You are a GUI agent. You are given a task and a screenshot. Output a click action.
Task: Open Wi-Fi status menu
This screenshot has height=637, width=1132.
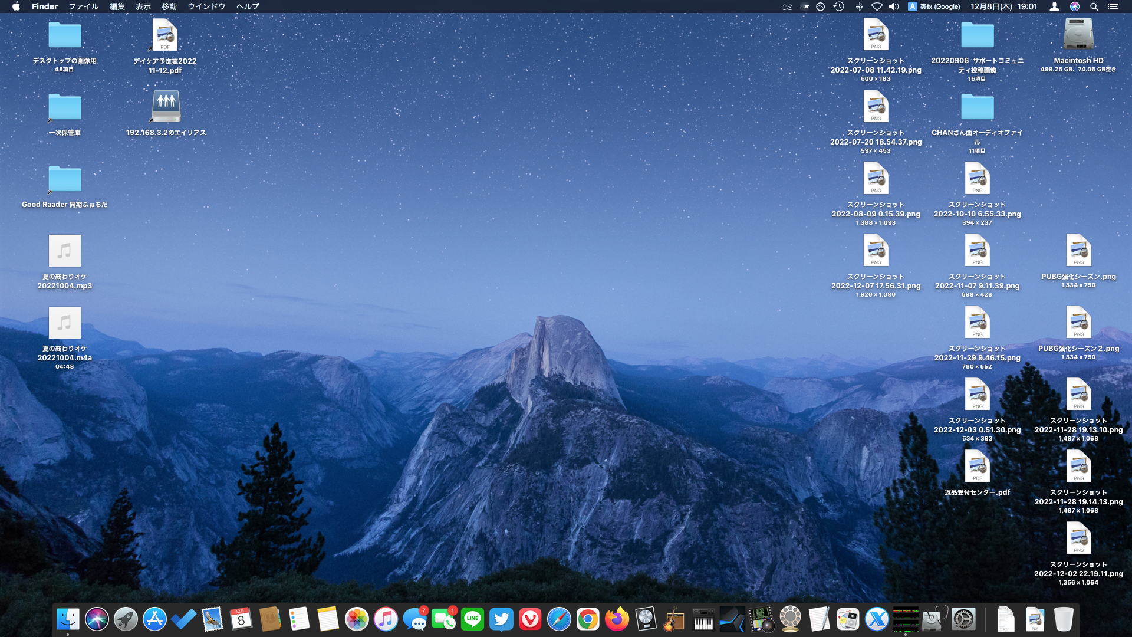click(x=877, y=6)
